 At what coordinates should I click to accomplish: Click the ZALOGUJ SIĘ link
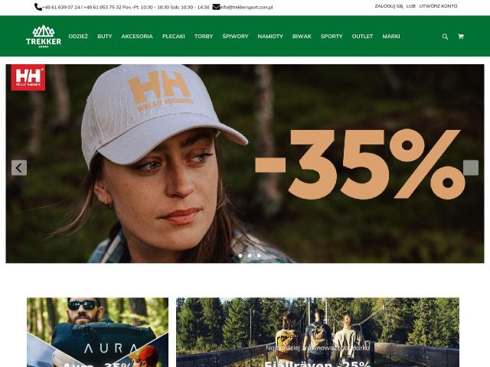389,6
